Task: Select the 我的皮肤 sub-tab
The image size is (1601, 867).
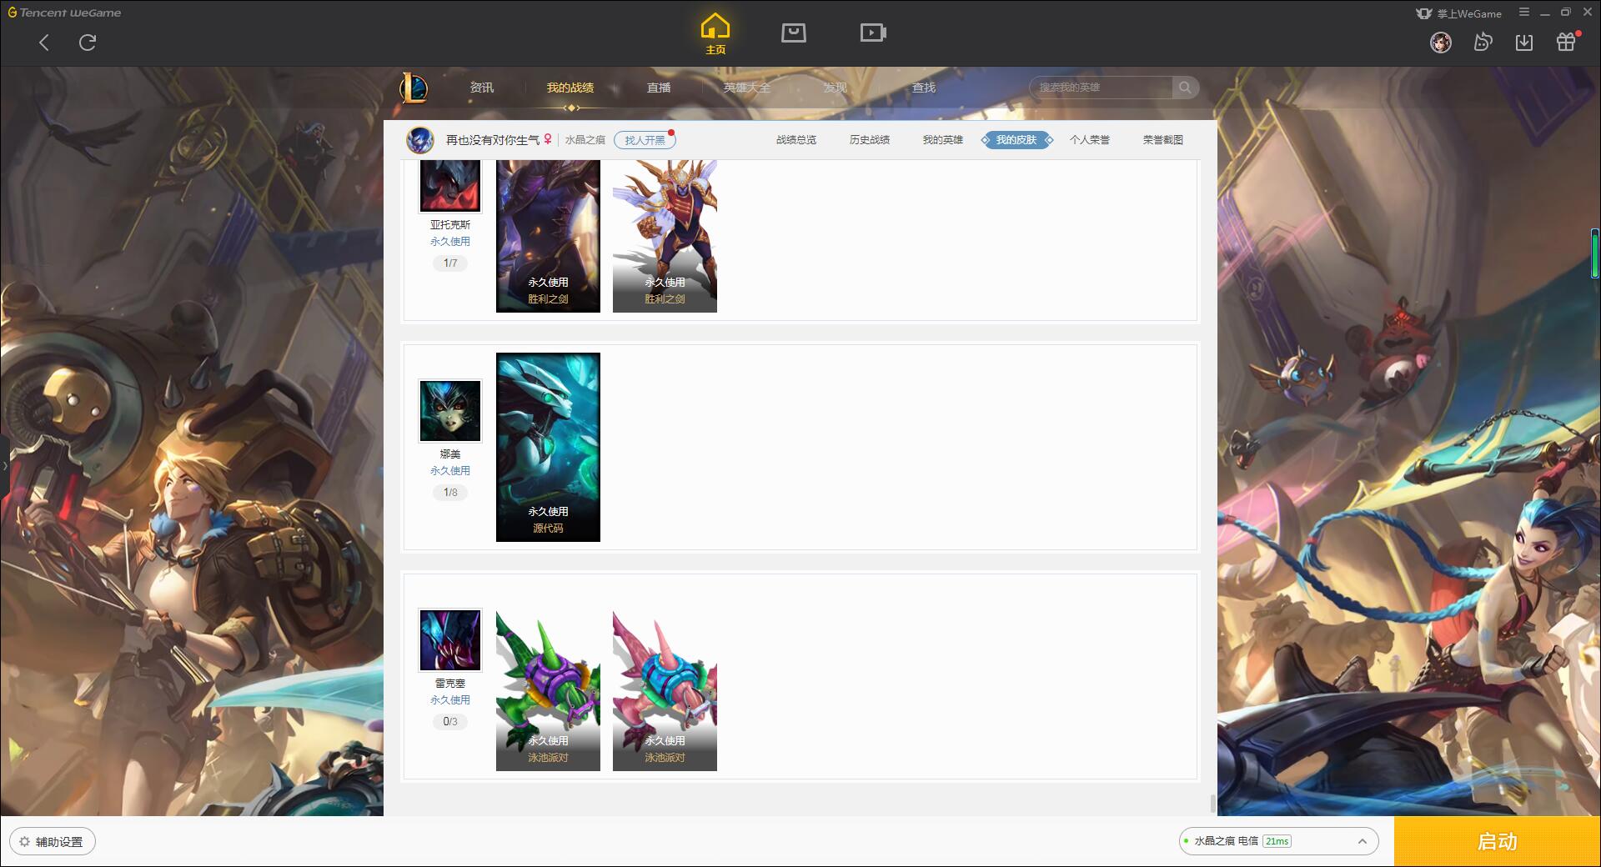Action: click(1016, 140)
